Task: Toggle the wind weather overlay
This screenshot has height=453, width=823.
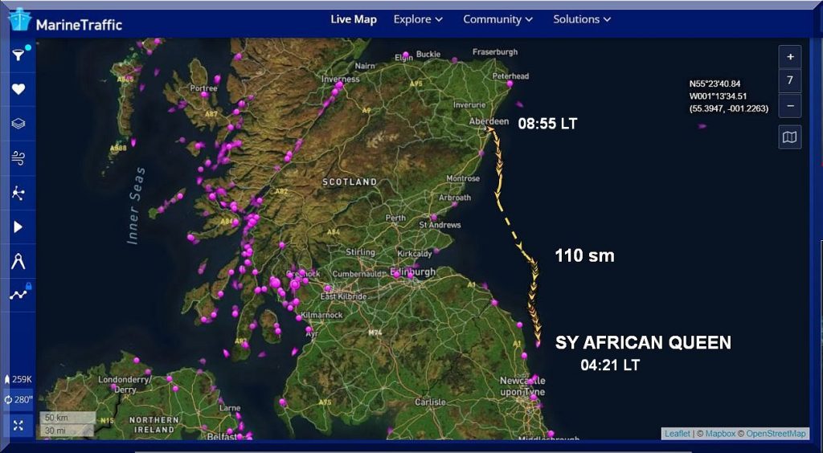Action: tap(18, 158)
